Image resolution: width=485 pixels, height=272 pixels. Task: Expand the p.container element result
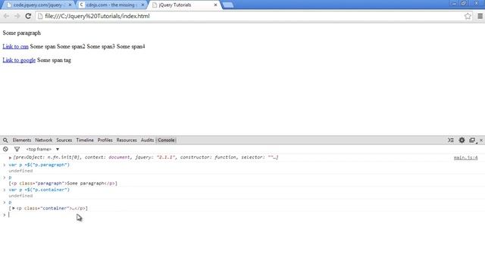[x=14, y=209]
